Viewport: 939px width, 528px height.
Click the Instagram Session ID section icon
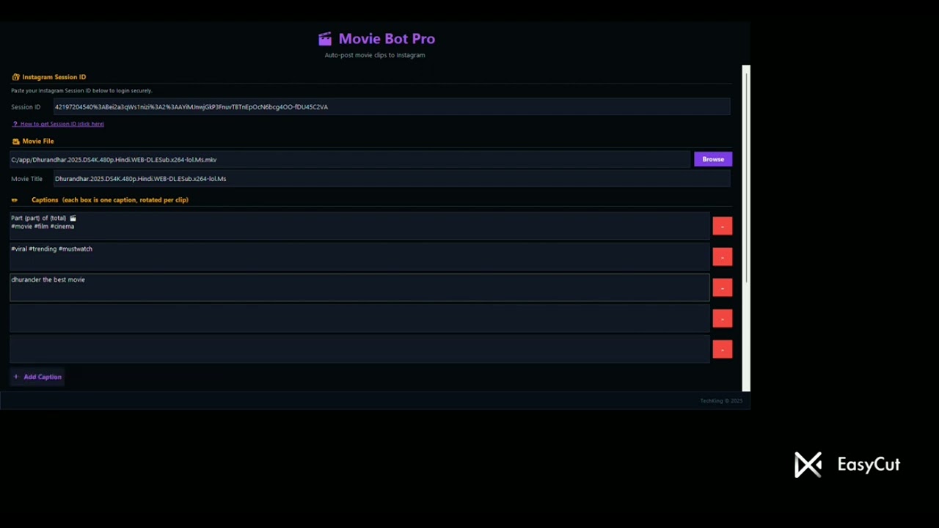pos(15,77)
